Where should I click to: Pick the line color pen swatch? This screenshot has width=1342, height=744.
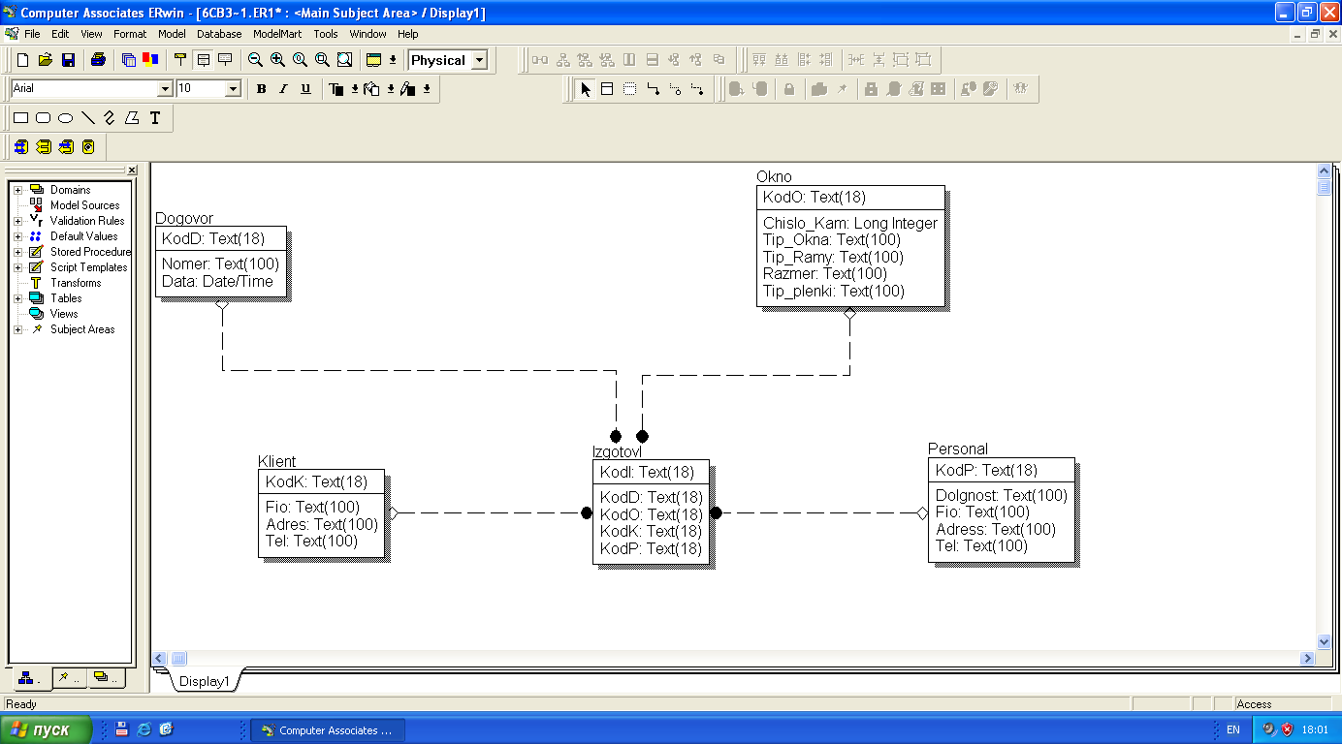408,89
